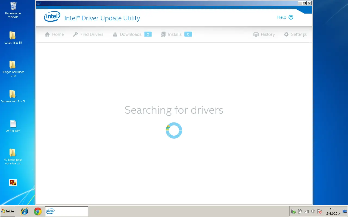Click the Find Drivers wrench icon
Screen dimensions: 348x217
pyautogui.click(x=76, y=34)
